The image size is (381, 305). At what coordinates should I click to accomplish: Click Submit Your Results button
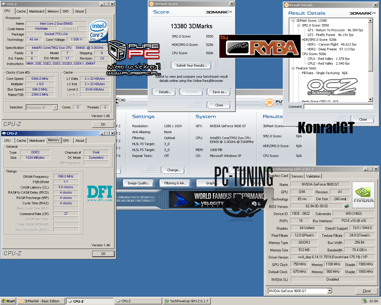tap(192, 66)
